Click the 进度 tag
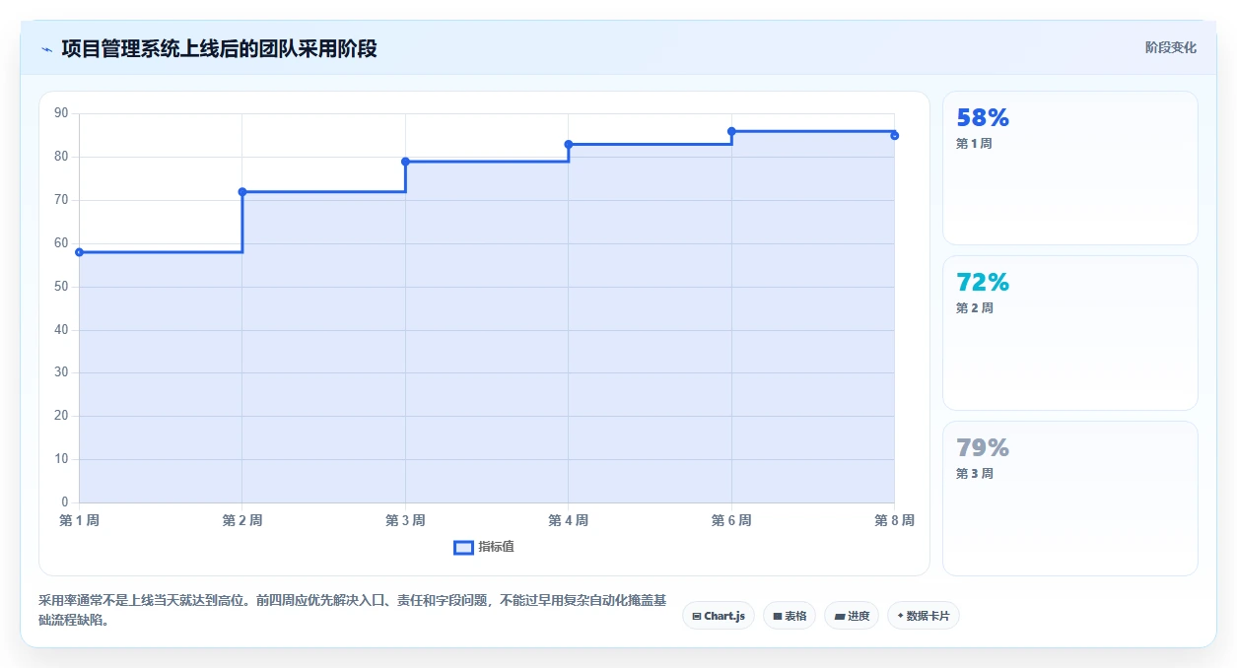Image resolution: width=1237 pixels, height=668 pixels. click(852, 616)
